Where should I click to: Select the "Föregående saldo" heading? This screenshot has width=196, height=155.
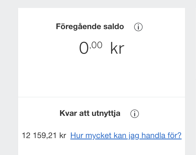click(x=90, y=27)
